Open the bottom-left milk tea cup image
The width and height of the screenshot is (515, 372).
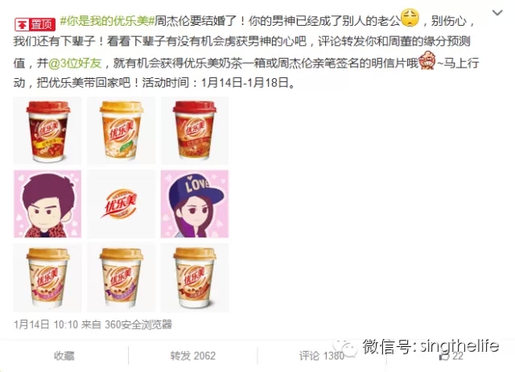pyautogui.click(x=47, y=278)
